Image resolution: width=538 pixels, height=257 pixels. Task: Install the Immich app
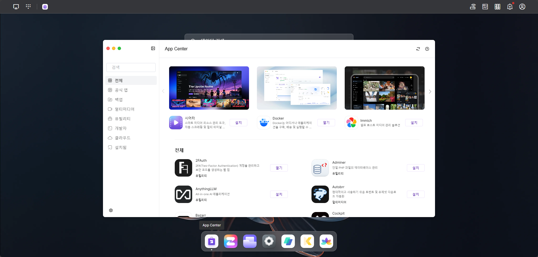(x=414, y=123)
